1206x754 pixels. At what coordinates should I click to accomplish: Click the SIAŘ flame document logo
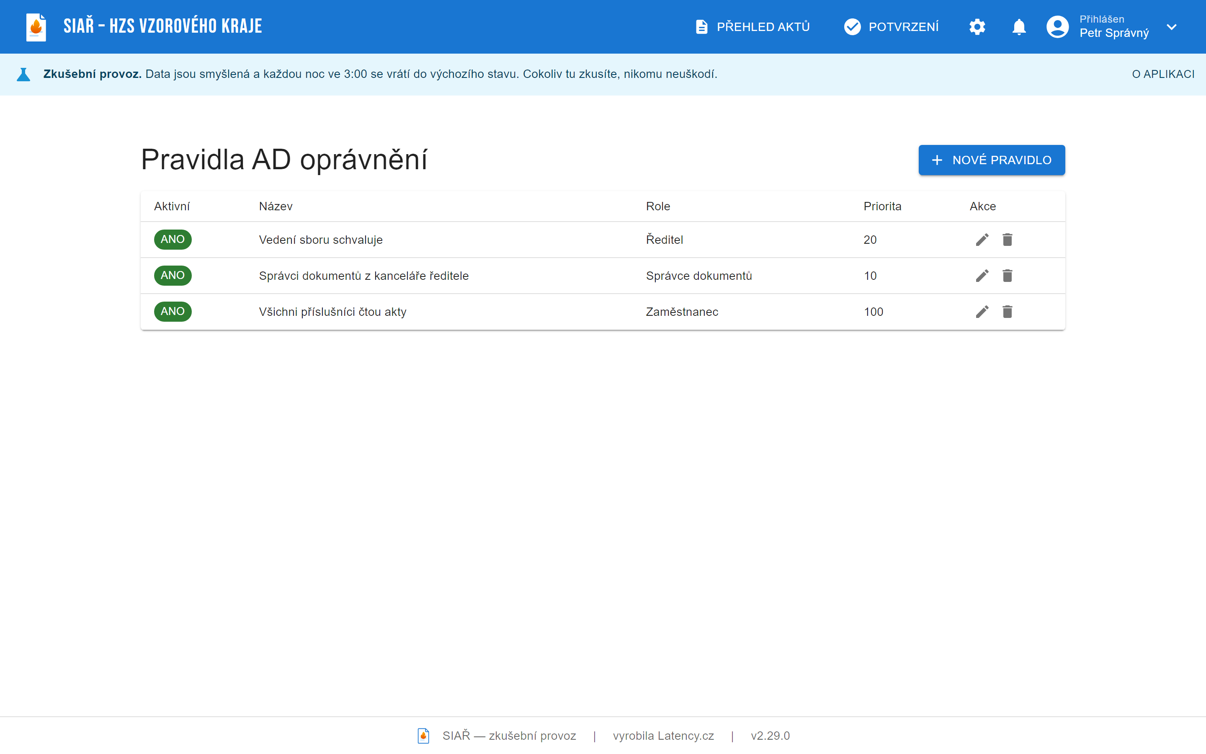click(x=36, y=27)
